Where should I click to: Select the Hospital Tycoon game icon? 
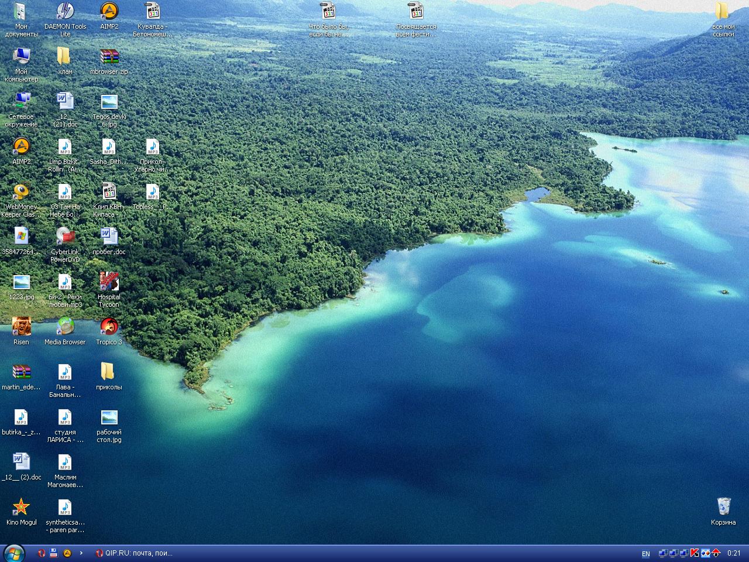coord(109,290)
